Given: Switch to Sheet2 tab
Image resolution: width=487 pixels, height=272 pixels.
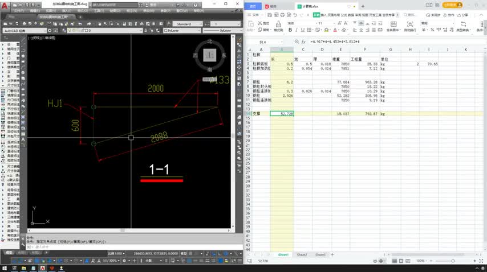Looking at the screenshot, I should point(302,255).
